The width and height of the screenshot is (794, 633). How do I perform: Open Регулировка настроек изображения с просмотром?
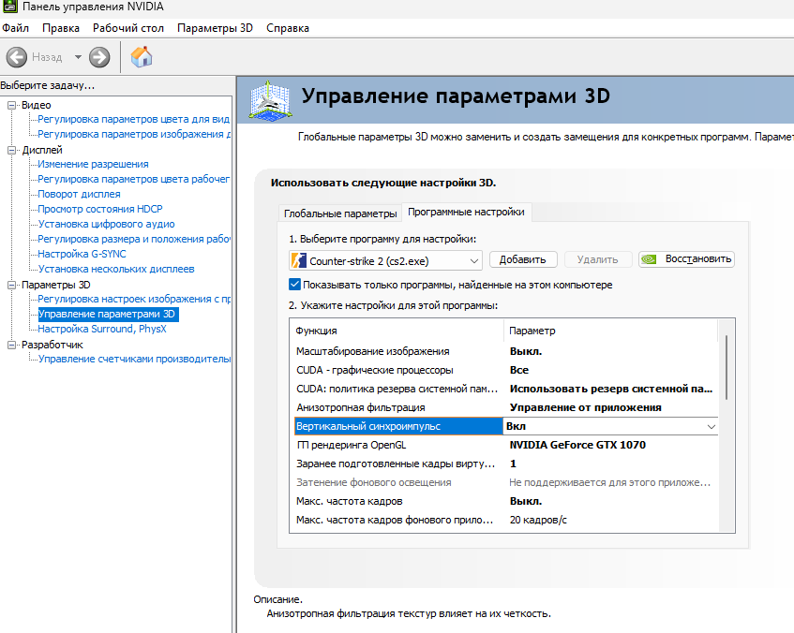point(134,299)
